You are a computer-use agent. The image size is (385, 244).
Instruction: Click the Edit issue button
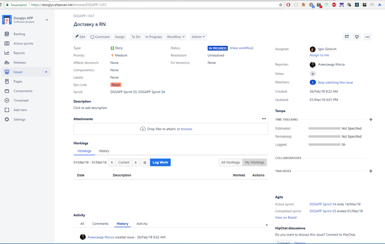coord(80,37)
